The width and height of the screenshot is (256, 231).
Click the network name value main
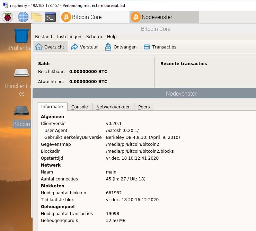(x=111, y=172)
